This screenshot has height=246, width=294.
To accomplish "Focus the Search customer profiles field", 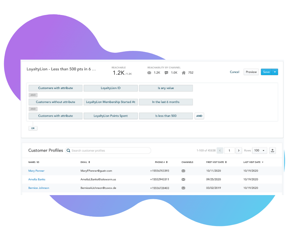I will [108, 150].
